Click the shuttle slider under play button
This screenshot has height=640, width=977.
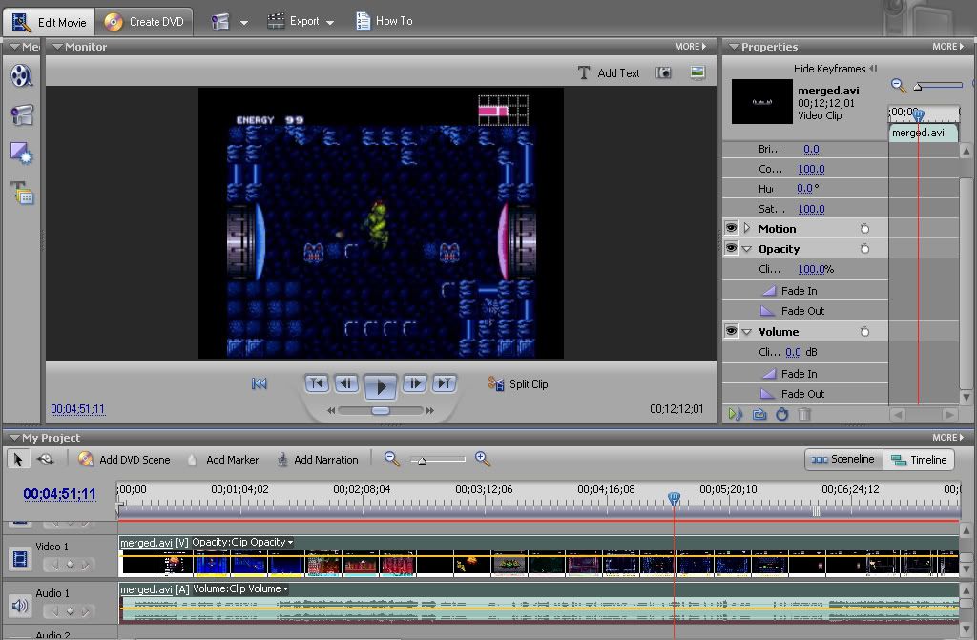(x=380, y=411)
